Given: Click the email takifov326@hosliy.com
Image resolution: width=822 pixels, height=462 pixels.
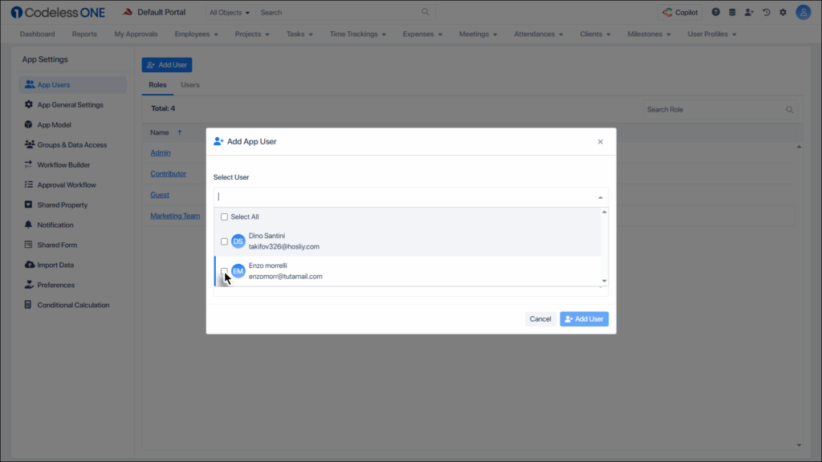Looking at the screenshot, I should pyautogui.click(x=283, y=247).
